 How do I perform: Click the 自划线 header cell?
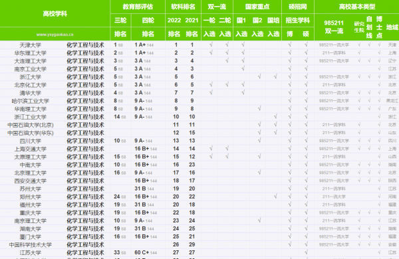click(369, 27)
